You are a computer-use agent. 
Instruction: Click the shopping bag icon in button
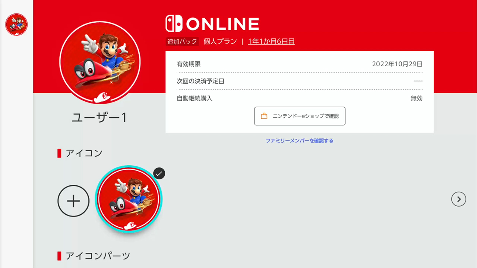coord(264,116)
